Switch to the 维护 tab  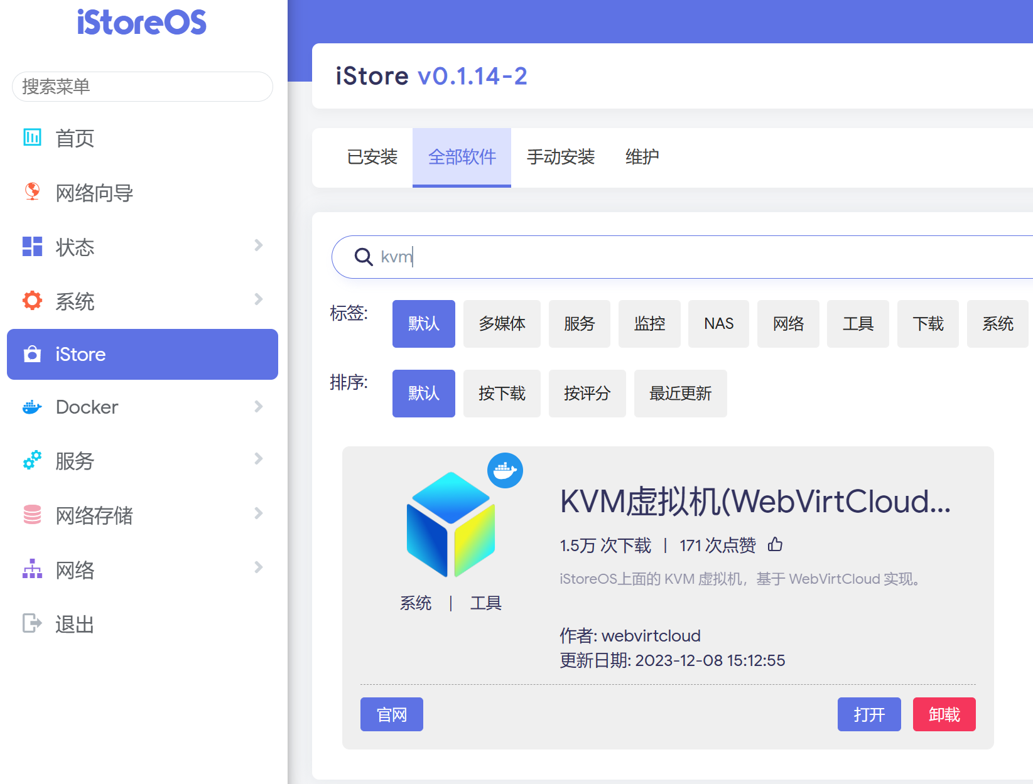click(x=642, y=157)
